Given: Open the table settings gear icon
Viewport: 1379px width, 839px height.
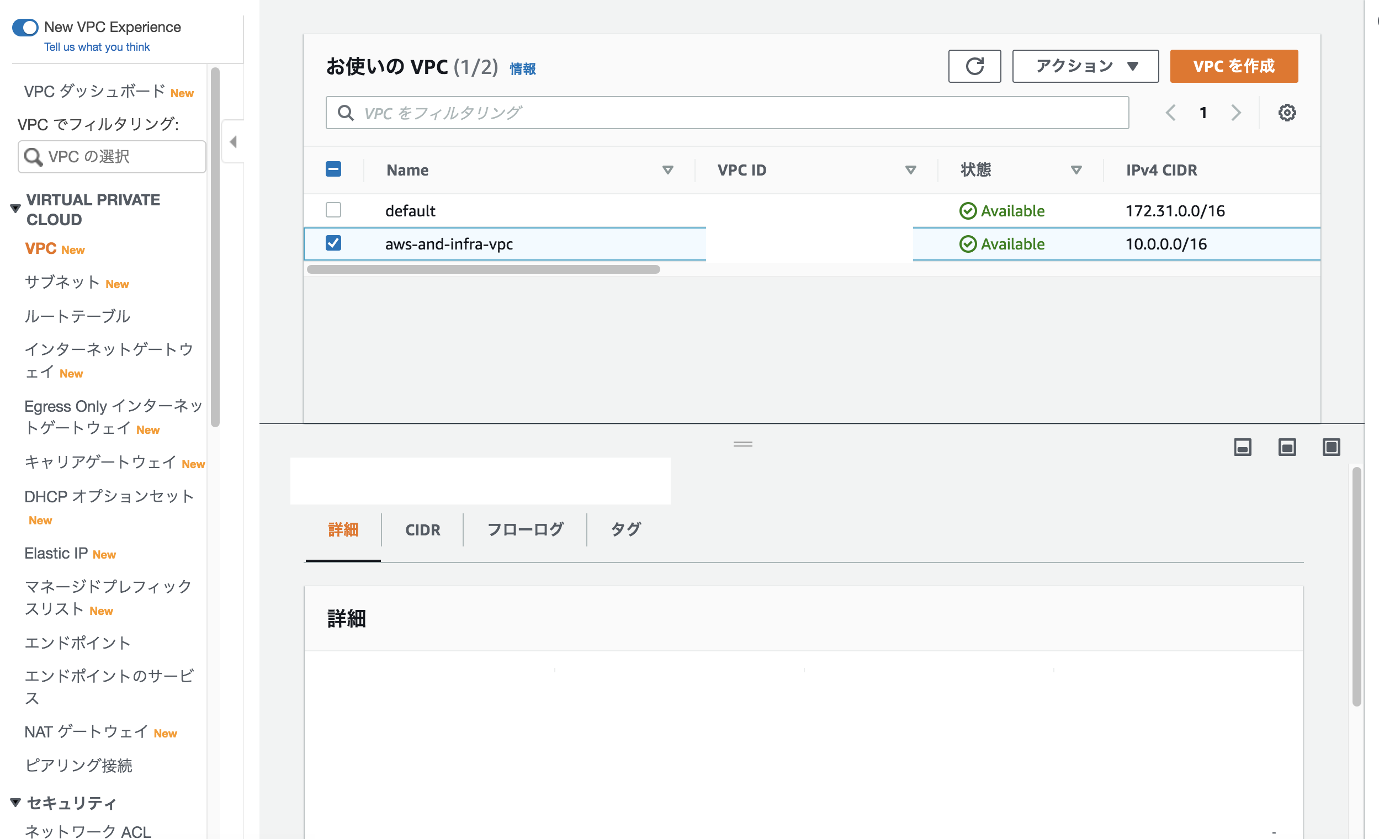Looking at the screenshot, I should [1287, 113].
